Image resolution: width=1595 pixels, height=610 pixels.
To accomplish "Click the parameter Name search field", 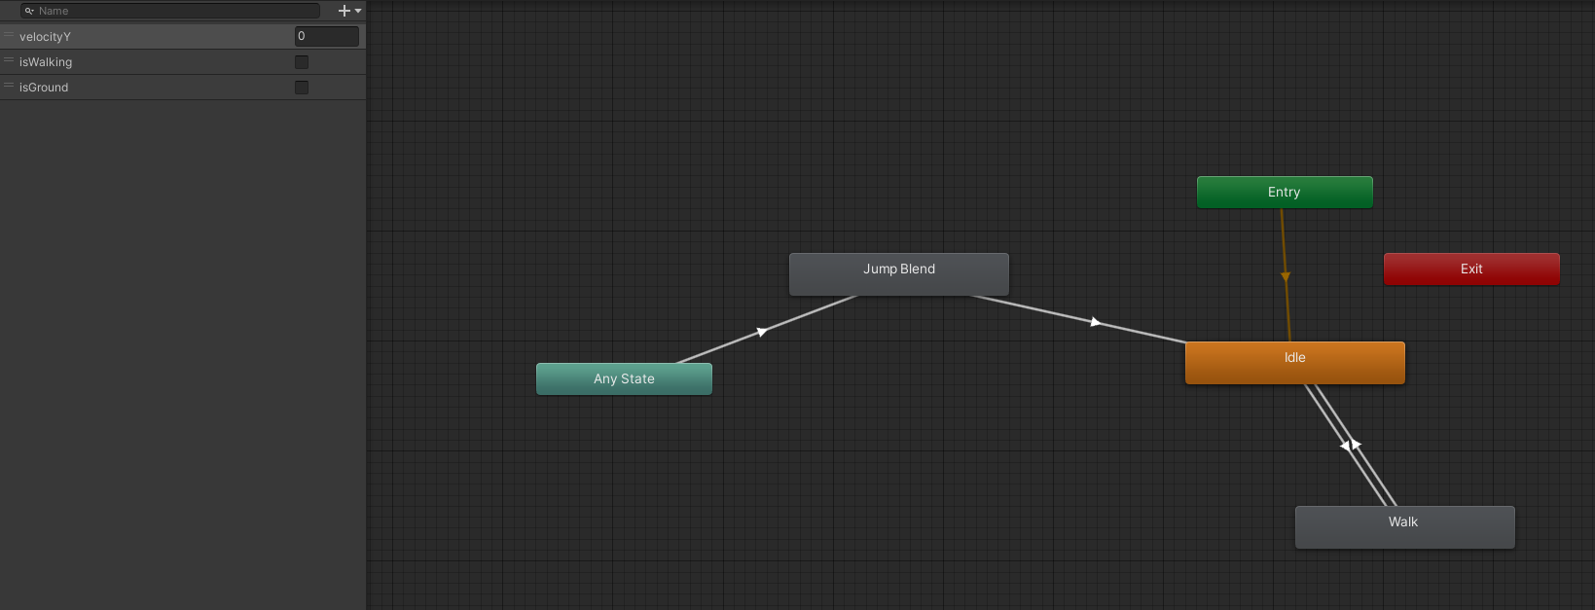I will tap(170, 11).
